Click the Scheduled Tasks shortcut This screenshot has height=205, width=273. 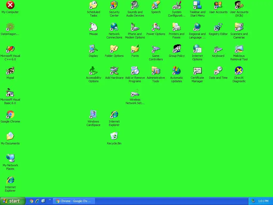[93, 5]
